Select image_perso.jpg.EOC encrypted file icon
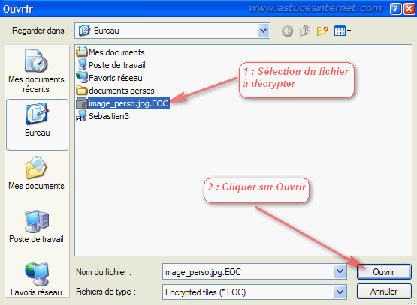 (82, 103)
